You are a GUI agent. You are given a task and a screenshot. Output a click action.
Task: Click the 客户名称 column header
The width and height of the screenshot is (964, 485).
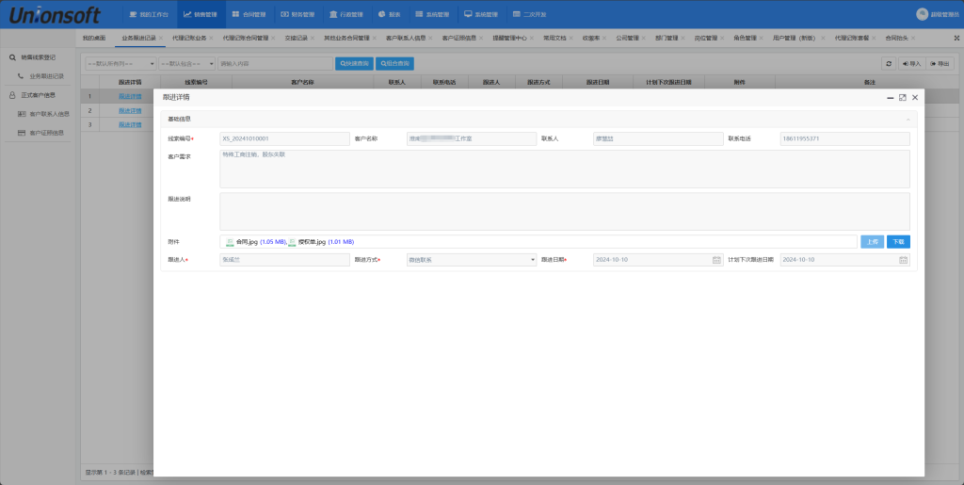302,82
